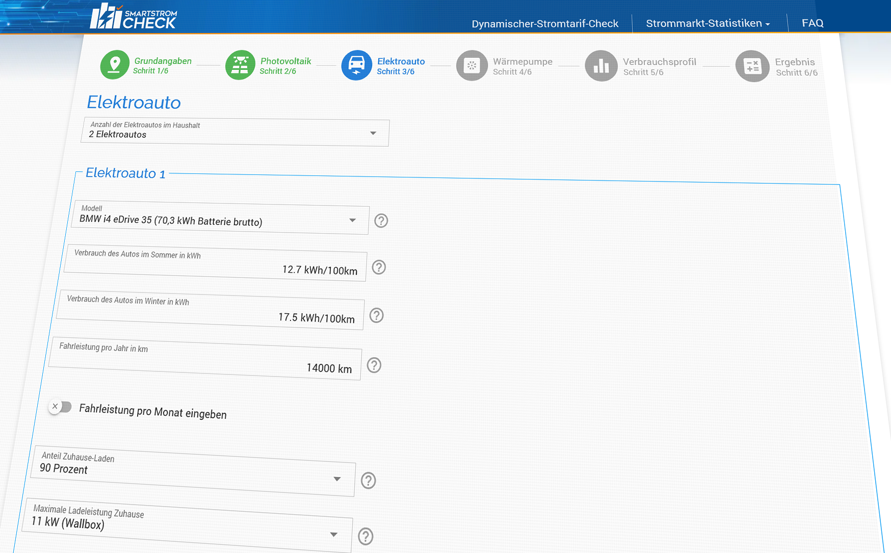Go to the Verbrauchsprofil Schritt 5/6 label
This screenshot has height=553, width=891.
(x=660, y=67)
